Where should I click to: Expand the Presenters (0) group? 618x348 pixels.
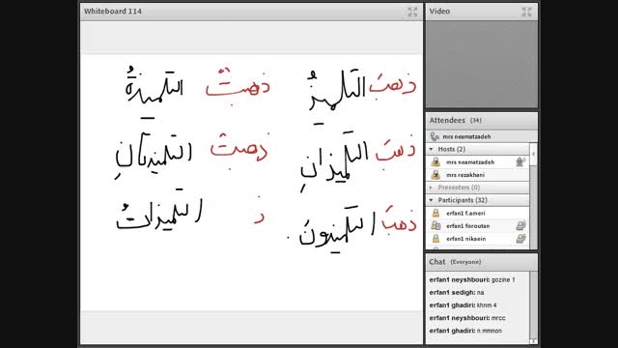point(432,188)
